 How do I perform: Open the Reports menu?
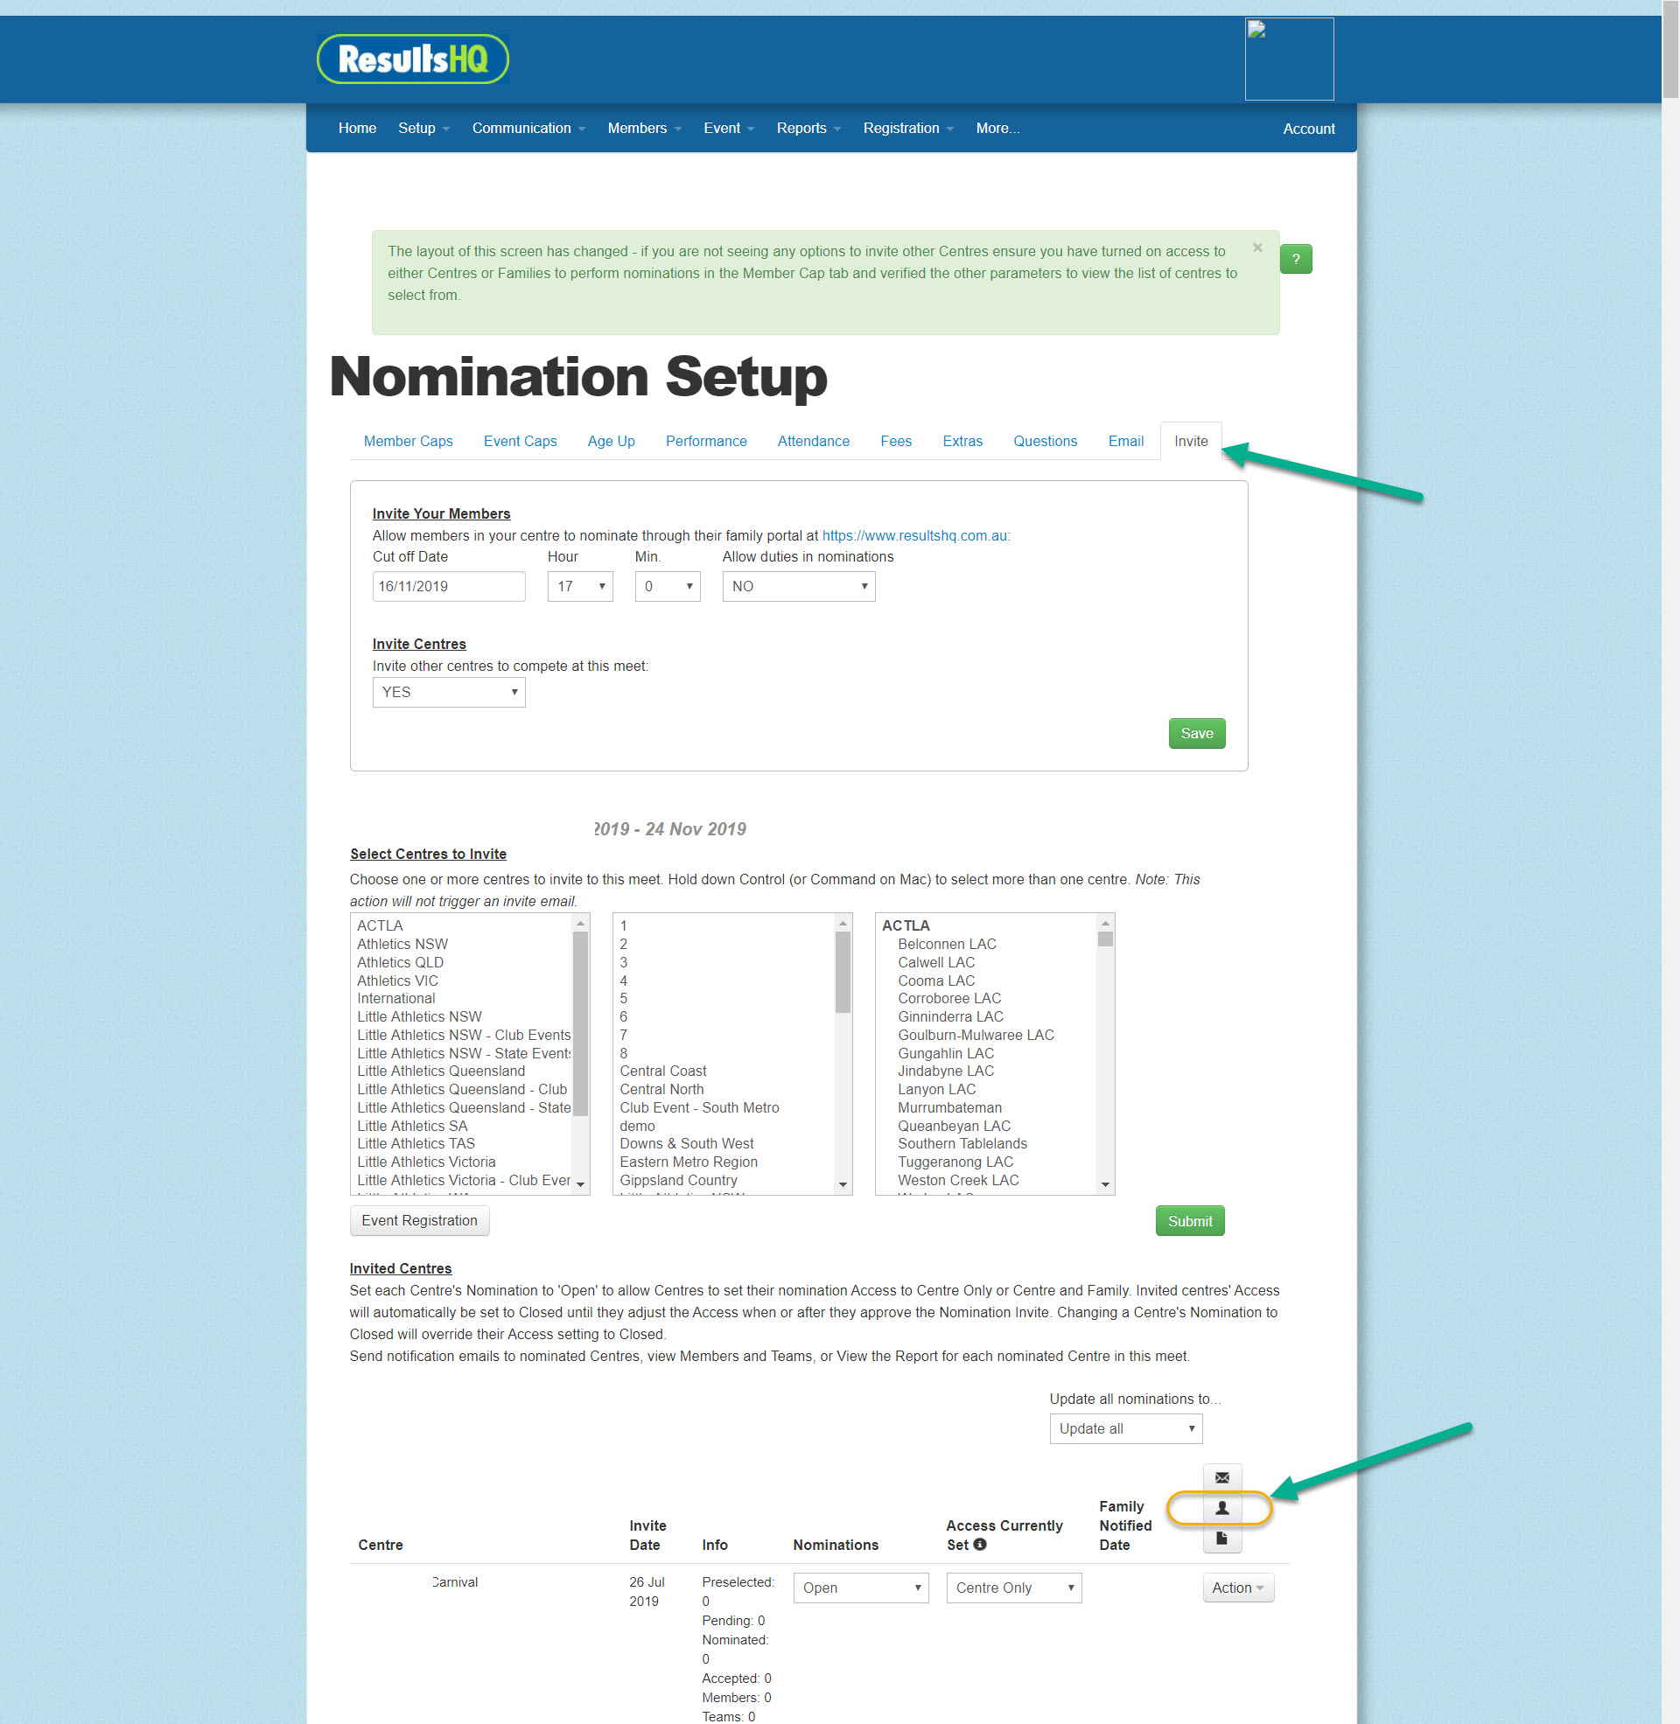pyautogui.click(x=808, y=128)
